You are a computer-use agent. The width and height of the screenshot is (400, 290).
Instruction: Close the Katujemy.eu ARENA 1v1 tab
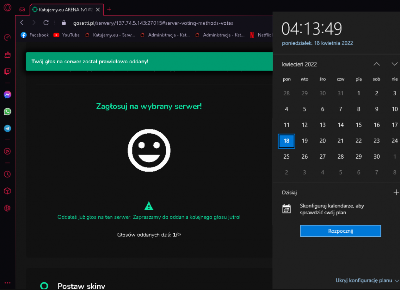[98, 10]
